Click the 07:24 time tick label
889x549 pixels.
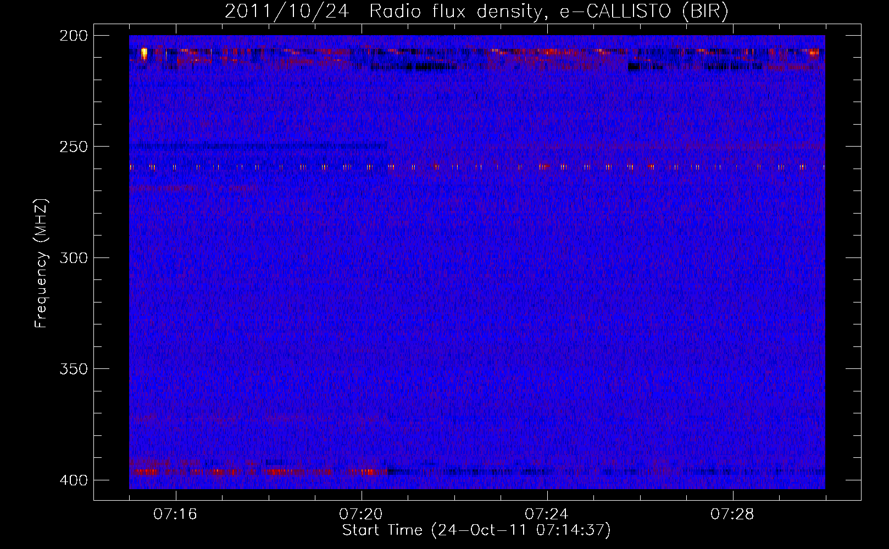[x=547, y=514]
